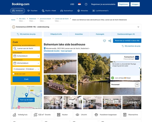This screenshot has width=152, height=122.
Task: Click Toon op de kaart button
Action: point(26,100)
